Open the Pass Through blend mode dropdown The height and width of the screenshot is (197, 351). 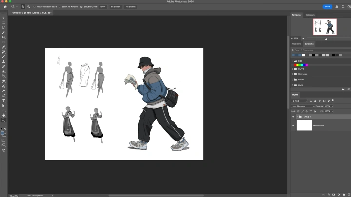pos(303,107)
